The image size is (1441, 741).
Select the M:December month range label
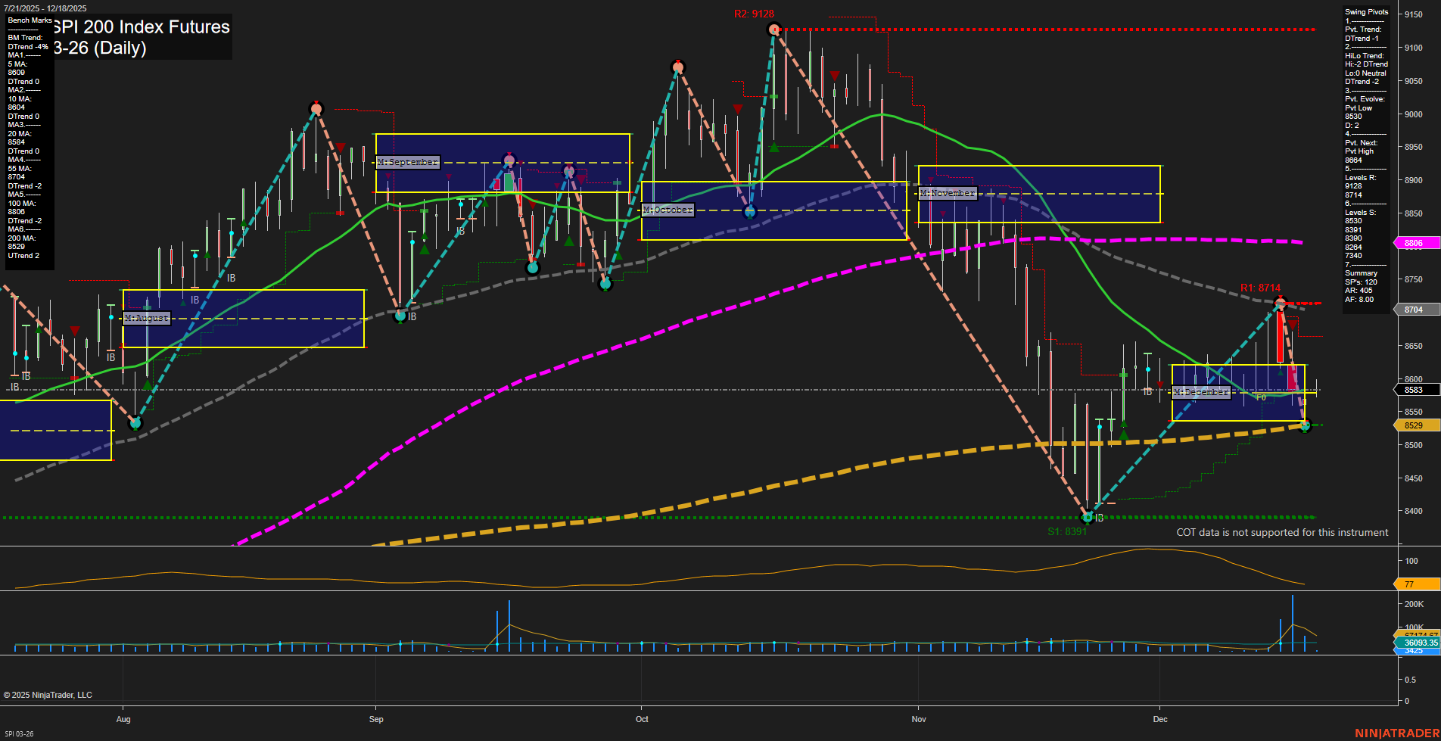1200,391
